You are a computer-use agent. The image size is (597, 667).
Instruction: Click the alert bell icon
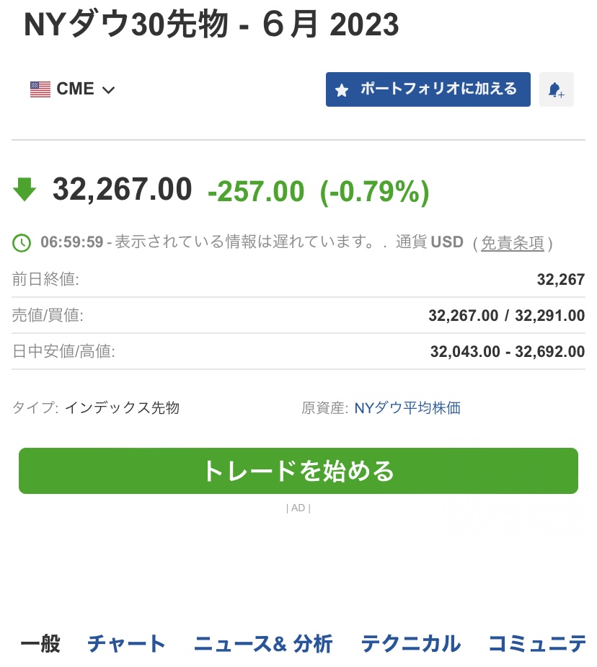[556, 89]
